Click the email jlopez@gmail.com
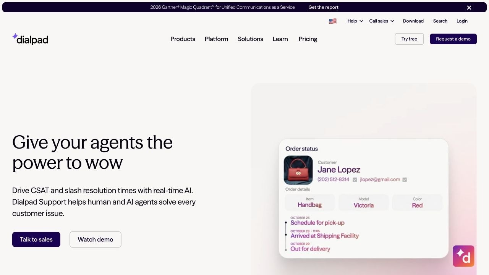Image resolution: width=489 pixels, height=275 pixels. pos(380,180)
